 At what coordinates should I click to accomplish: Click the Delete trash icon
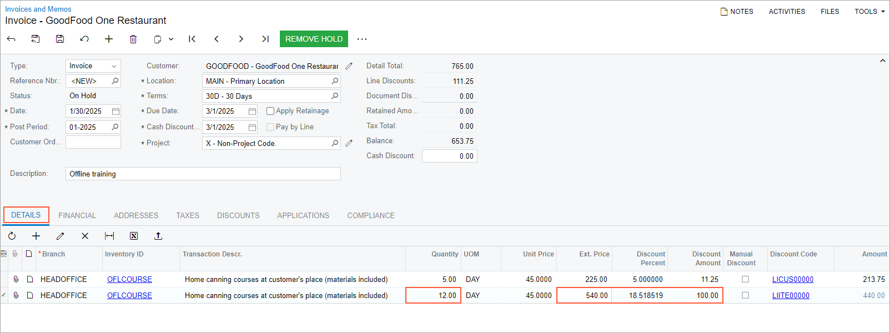coord(133,39)
